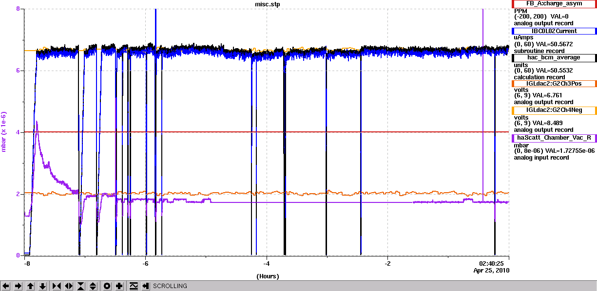Click the pan down arrow button

click(42, 286)
